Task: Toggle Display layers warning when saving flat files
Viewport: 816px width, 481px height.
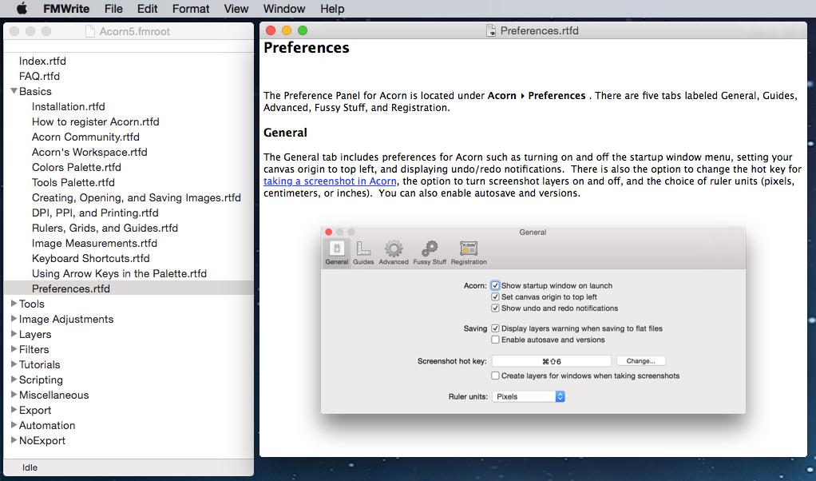Action: [495, 328]
